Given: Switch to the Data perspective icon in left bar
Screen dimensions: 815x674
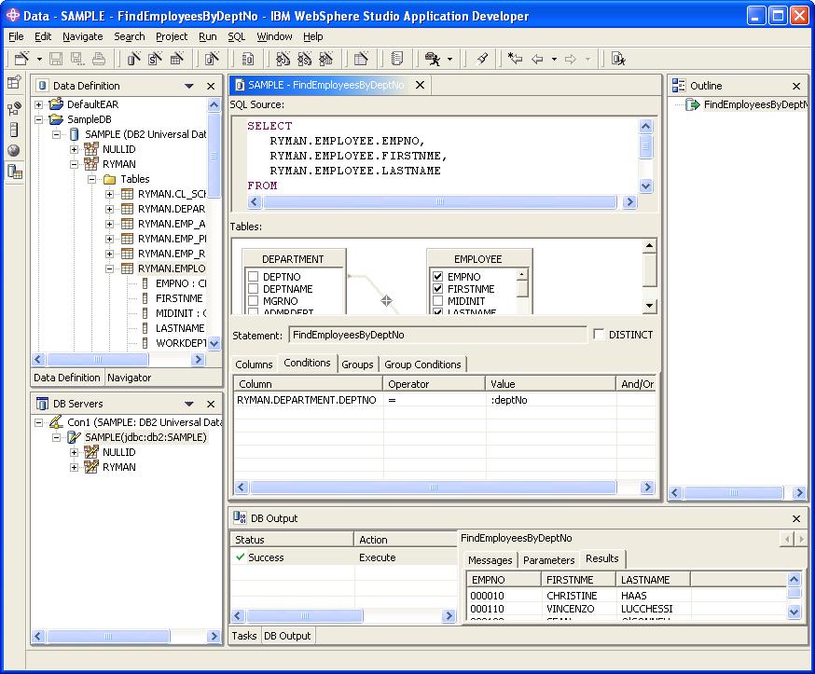Looking at the screenshot, I should (15, 171).
